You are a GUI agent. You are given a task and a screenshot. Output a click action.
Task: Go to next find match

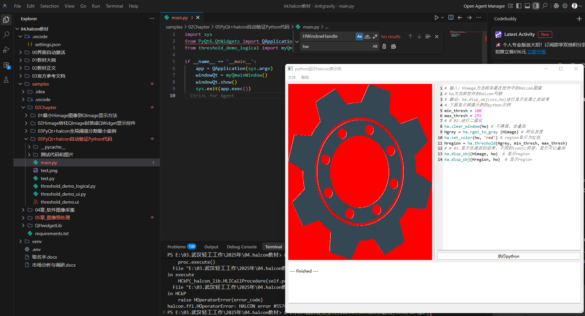(x=419, y=36)
